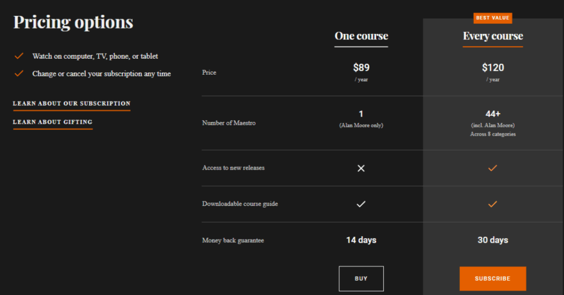
Task: Open the Learn About Gifting link
Action: coord(53,123)
